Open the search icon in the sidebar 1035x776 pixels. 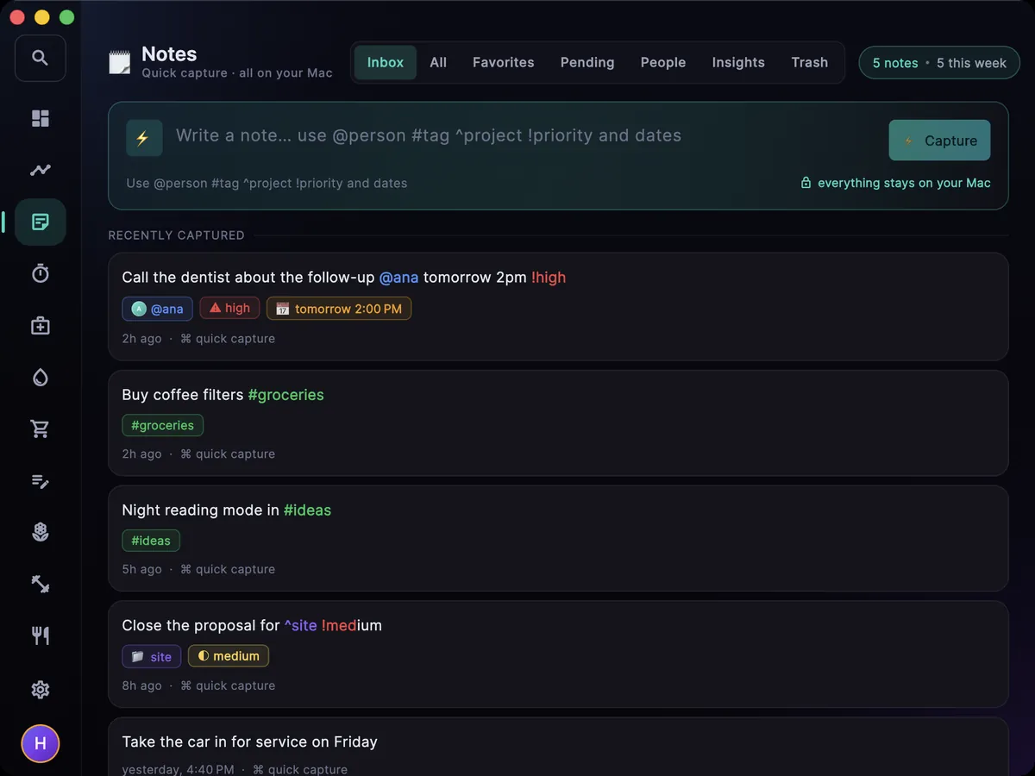pos(40,58)
